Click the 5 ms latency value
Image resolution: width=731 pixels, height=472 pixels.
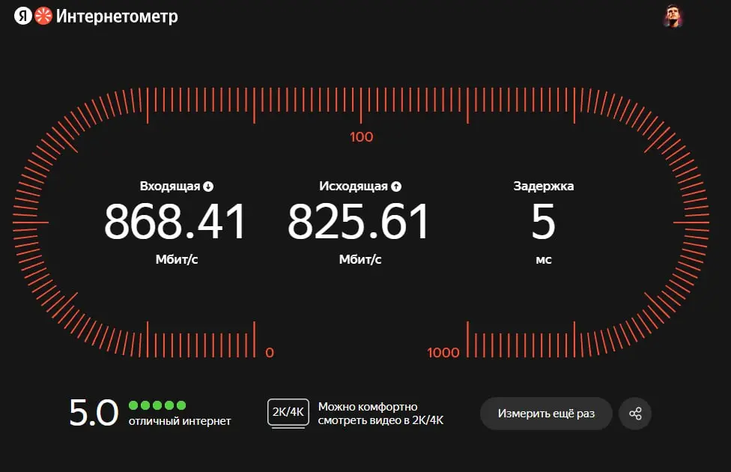pyautogui.click(x=544, y=221)
